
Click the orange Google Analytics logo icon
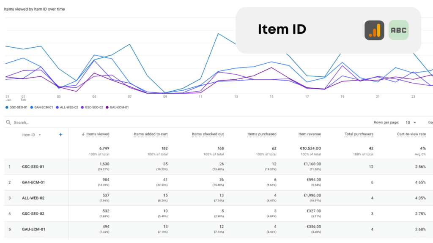coord(375,30)
